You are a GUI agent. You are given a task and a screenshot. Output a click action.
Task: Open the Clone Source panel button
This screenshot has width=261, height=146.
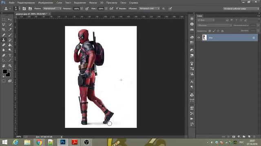(30, 9)
